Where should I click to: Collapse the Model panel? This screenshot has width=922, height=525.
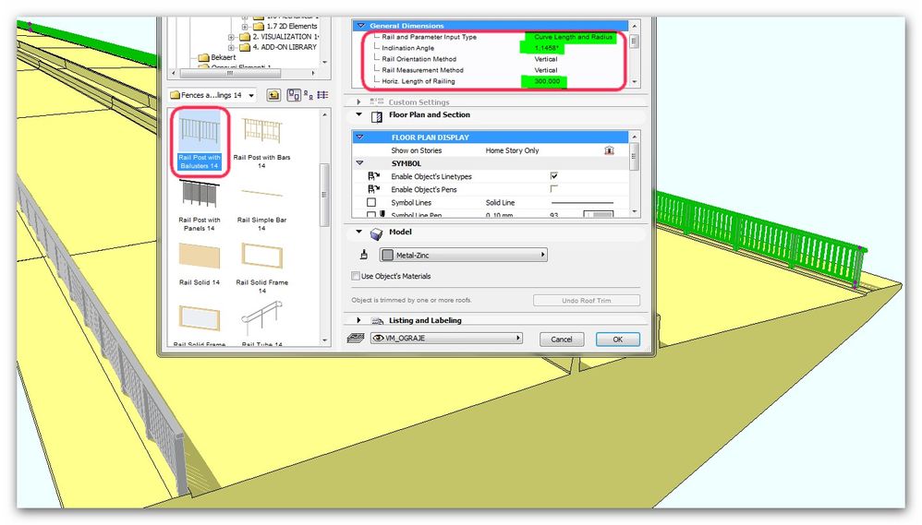358,232
